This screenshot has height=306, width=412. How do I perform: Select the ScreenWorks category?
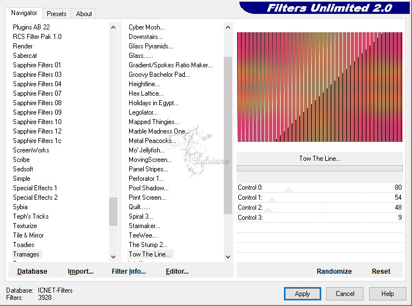31,150
